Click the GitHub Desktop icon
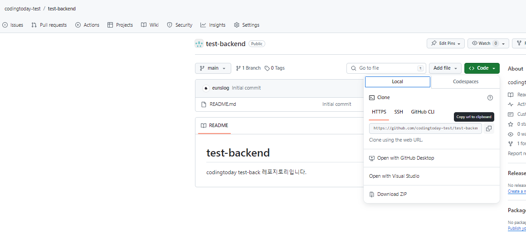Viewport: 526px width, 242px height. [372, 158]
